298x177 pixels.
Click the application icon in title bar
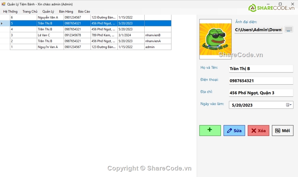pos(3,4)
